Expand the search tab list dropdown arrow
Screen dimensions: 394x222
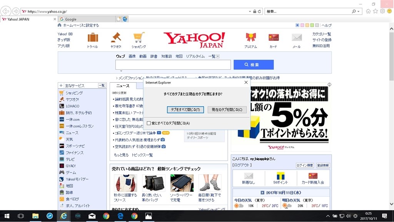pyautogui.click(x=218, y=57)
